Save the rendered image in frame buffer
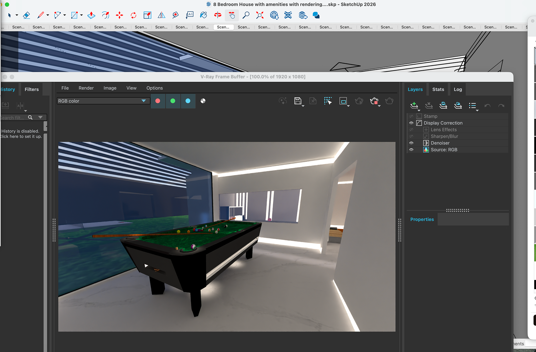 click(298, 101)
